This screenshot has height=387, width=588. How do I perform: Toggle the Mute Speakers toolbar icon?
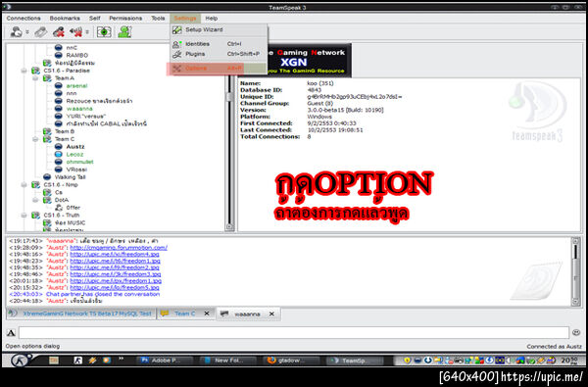75,32
